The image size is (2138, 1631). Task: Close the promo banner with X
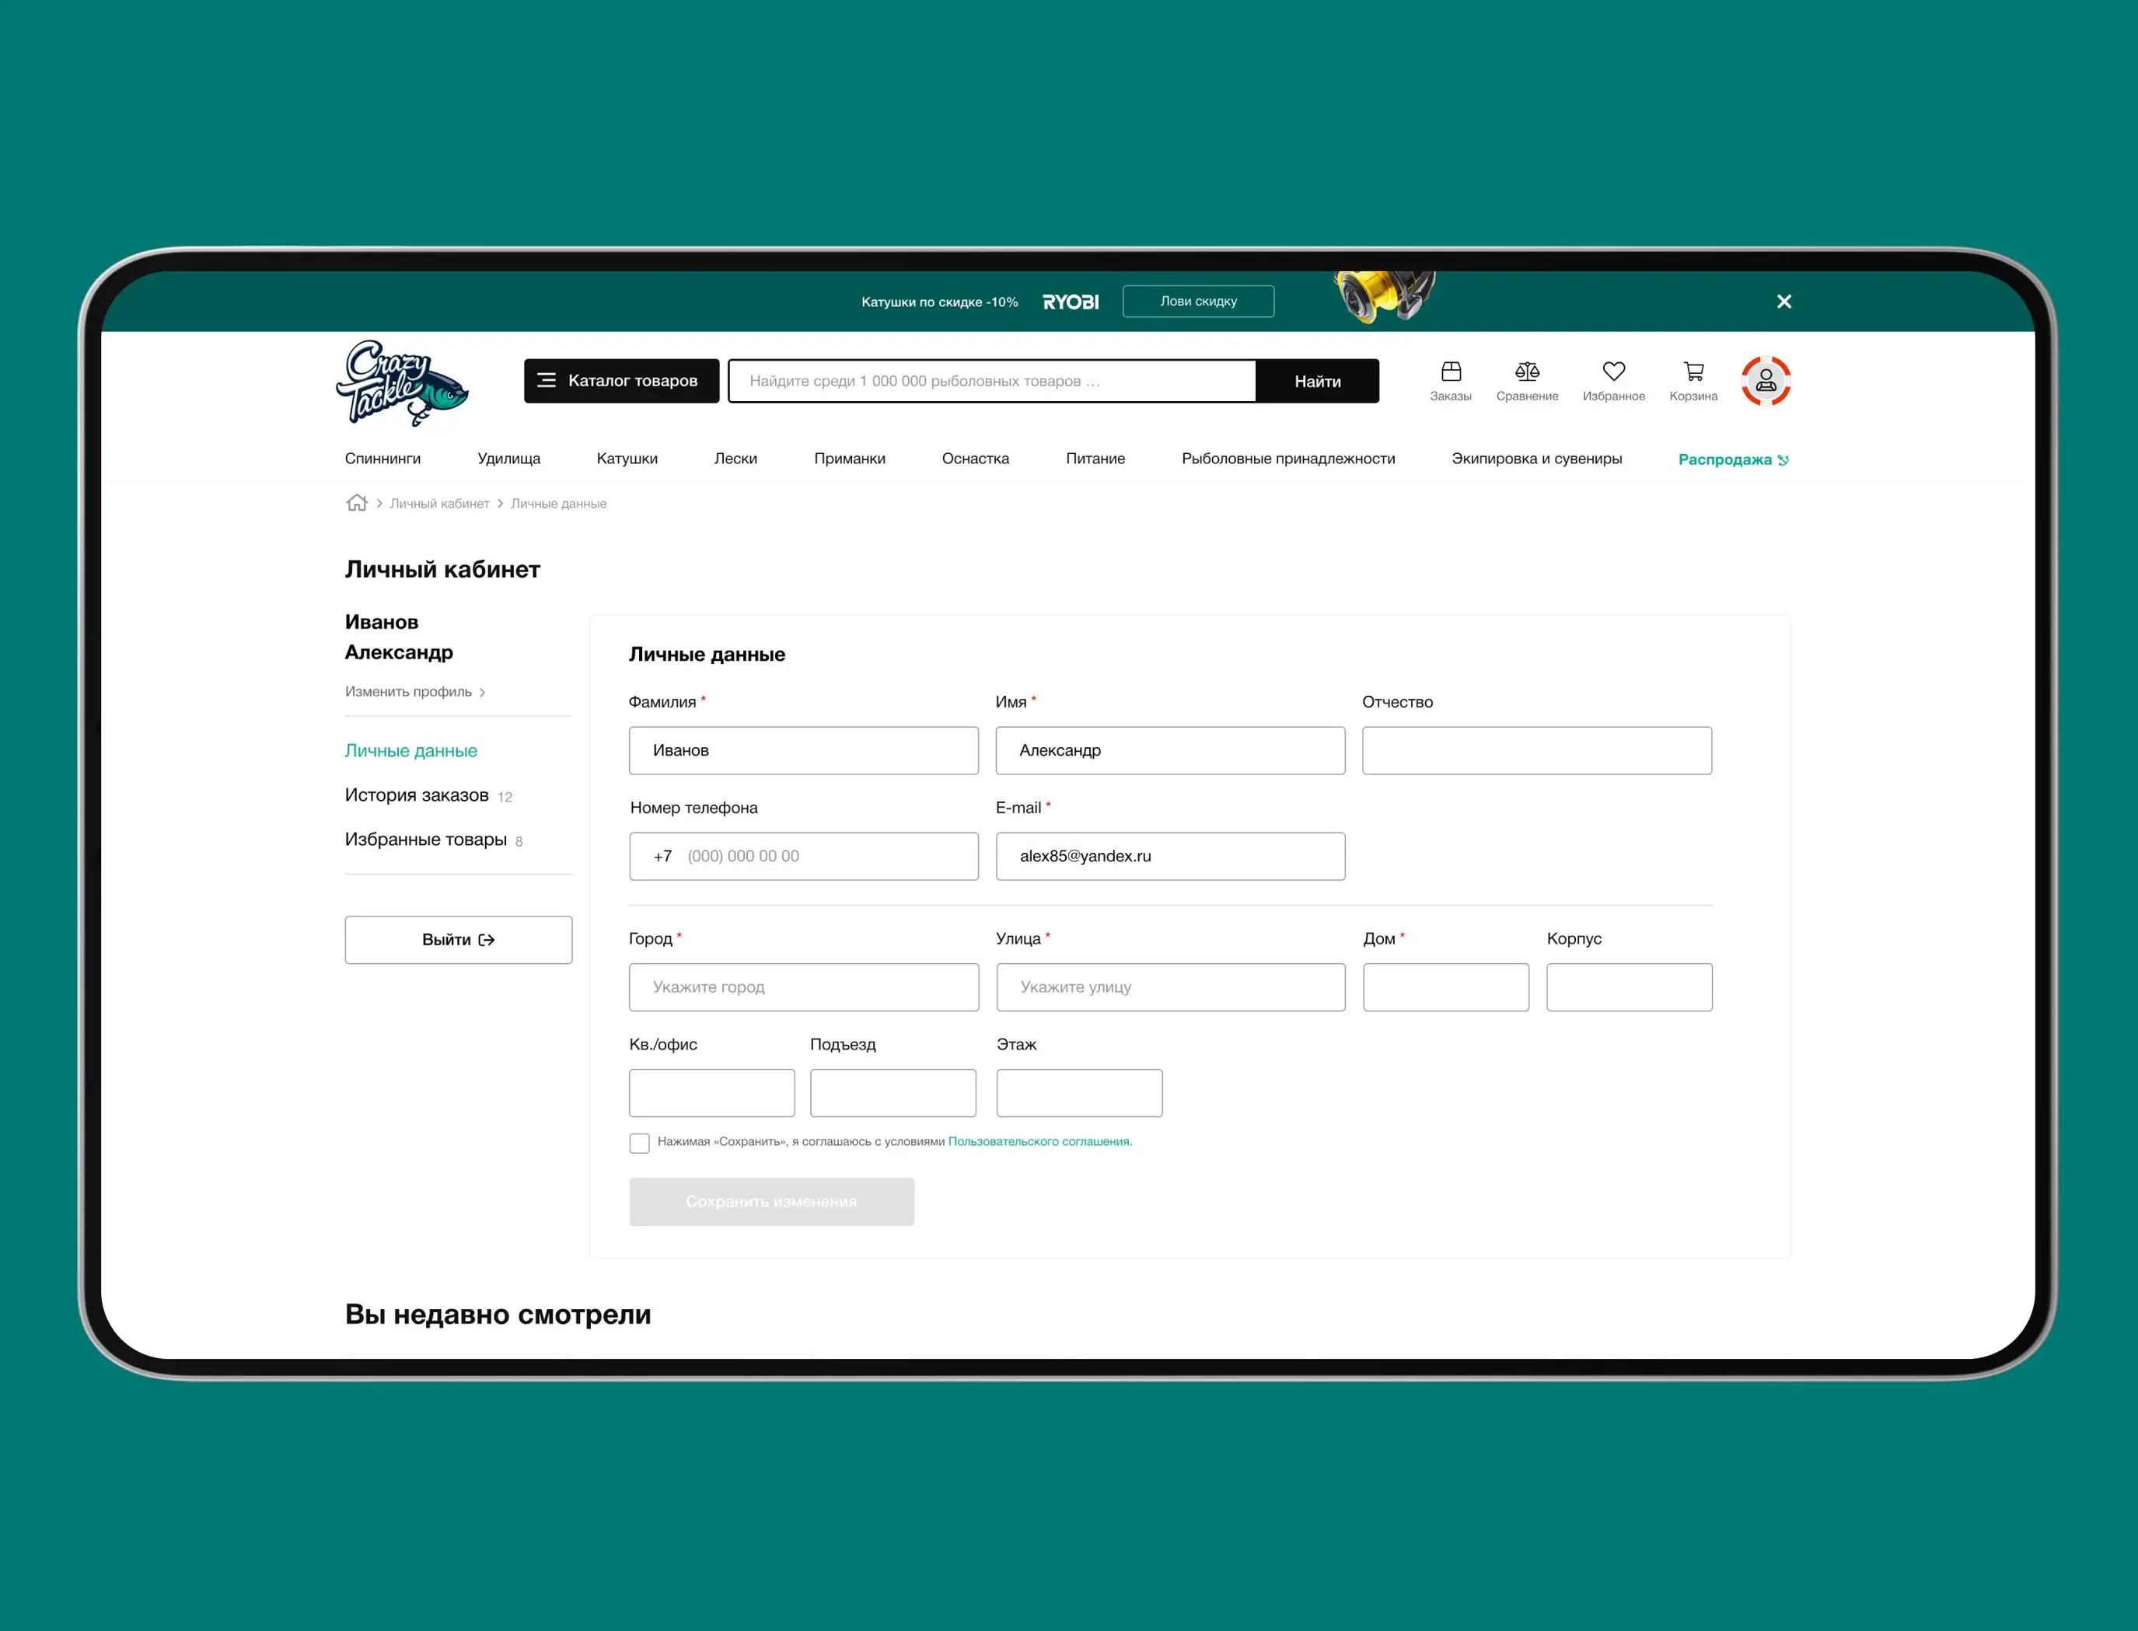1783,302
